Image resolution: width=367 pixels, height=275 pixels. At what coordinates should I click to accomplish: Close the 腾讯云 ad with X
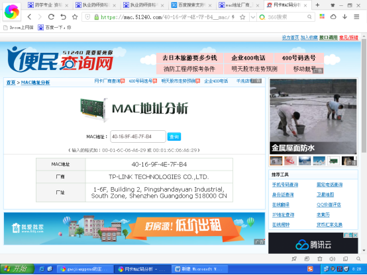(x=355, y=235)
